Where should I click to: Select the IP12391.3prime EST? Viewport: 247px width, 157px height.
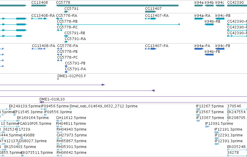pyautogui.click(x=217, y=144)
